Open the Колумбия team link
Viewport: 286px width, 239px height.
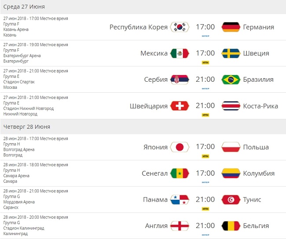pos(259,174)
